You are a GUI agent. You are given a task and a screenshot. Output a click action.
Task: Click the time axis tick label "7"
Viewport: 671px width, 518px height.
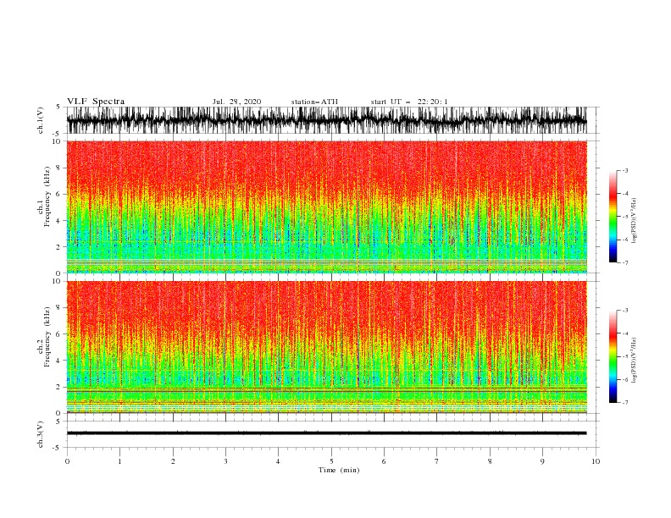click(437, 461)
